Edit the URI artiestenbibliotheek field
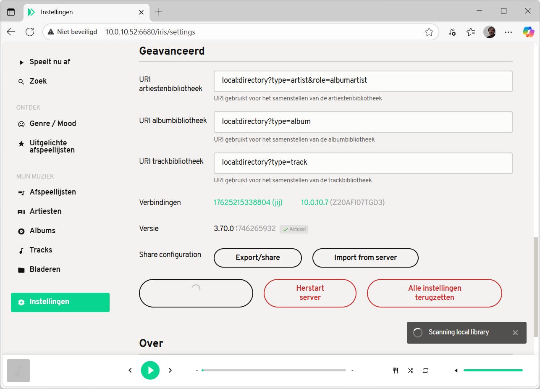The width and height of the screenshot is (540, 389). tap(363, 81)
